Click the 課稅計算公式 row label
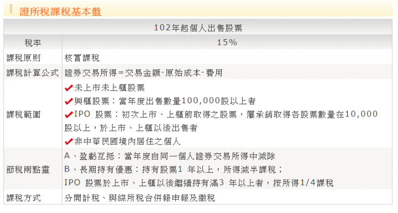This screenshot has width=398, height=213. (33, 73)
